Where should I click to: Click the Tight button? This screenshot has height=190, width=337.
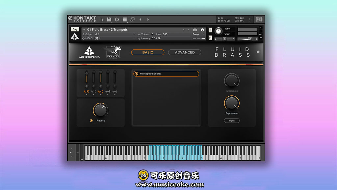[x=232, y=121]
